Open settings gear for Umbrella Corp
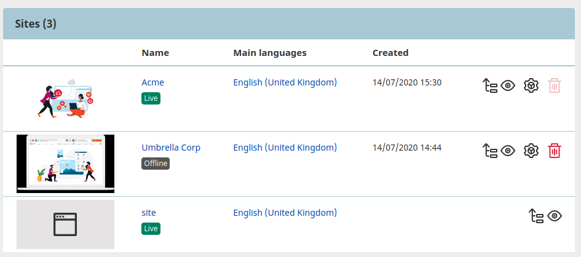The image size is (581, 257). (x=531, y=151)
